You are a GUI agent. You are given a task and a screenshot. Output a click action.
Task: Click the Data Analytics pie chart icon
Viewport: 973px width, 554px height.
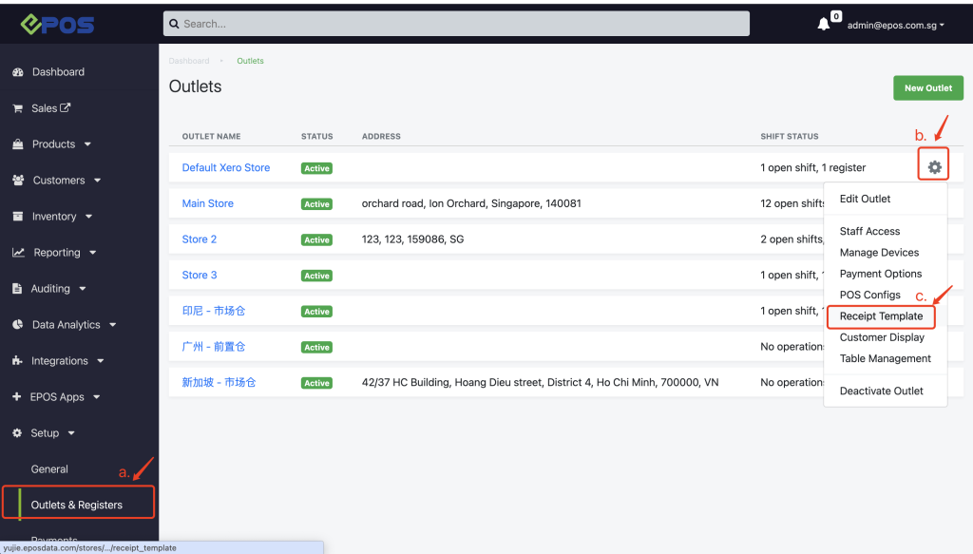[x=17, y=324]
